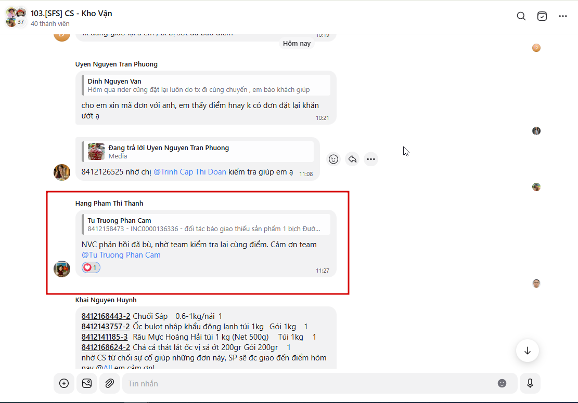This screenshot has height=403, width=578.
Task: Click the heart reaction with count 1
Action: (x=91, y=267)
